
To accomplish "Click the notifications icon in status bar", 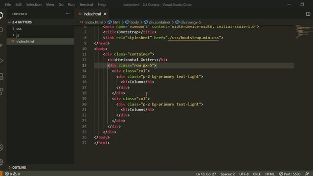I will [307, 174].
